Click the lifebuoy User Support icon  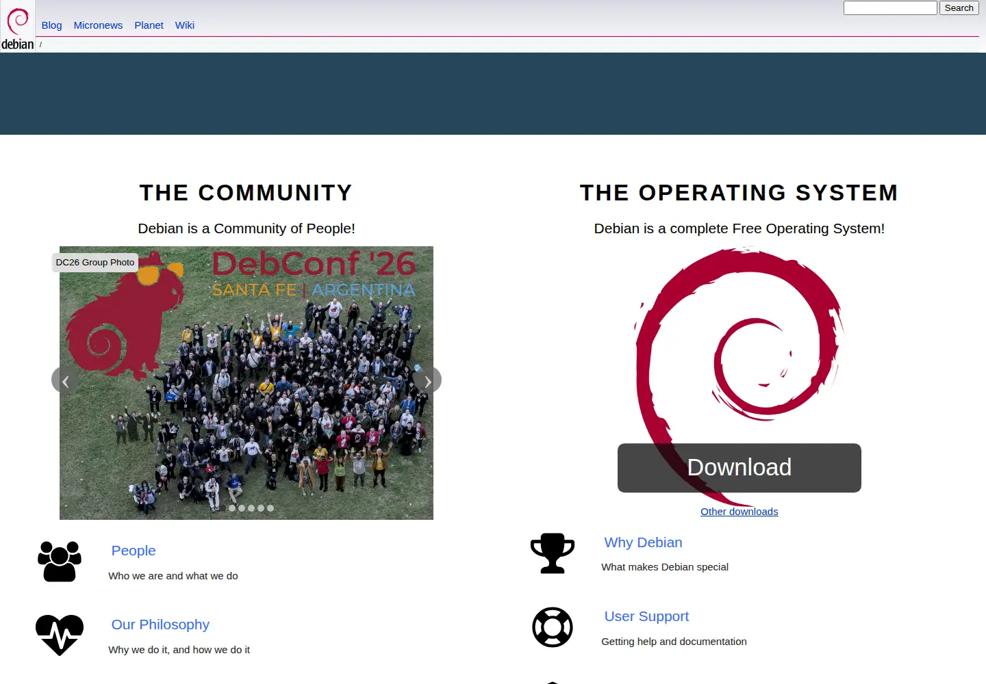point(553,627)
